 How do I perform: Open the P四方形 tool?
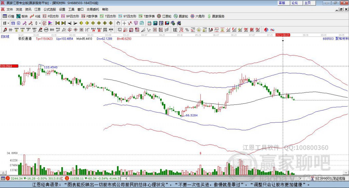click(51, 16)
